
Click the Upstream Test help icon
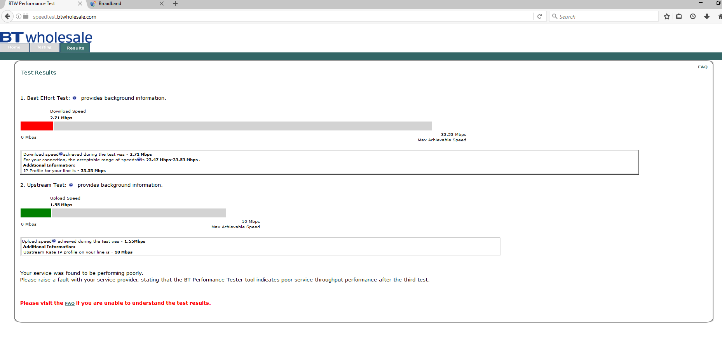tap(71, 185)
